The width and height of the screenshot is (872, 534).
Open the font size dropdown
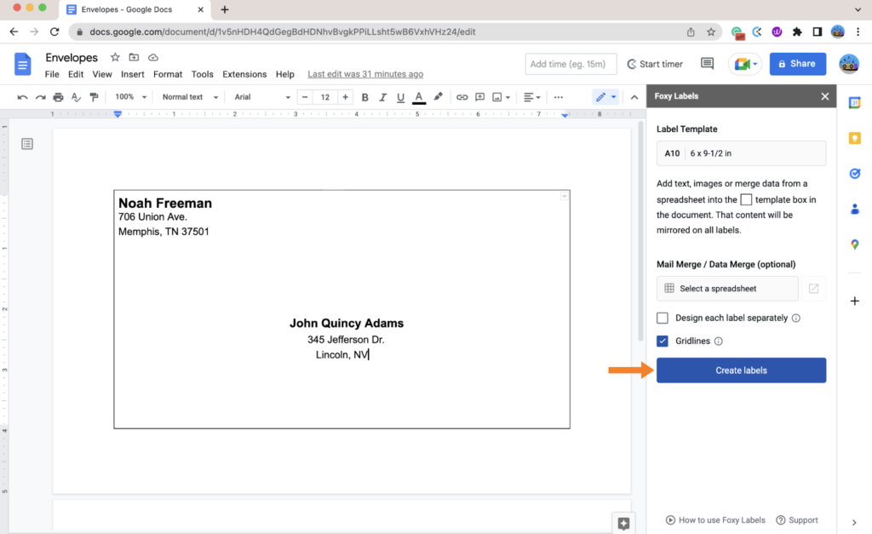click(x=324, y=96)
